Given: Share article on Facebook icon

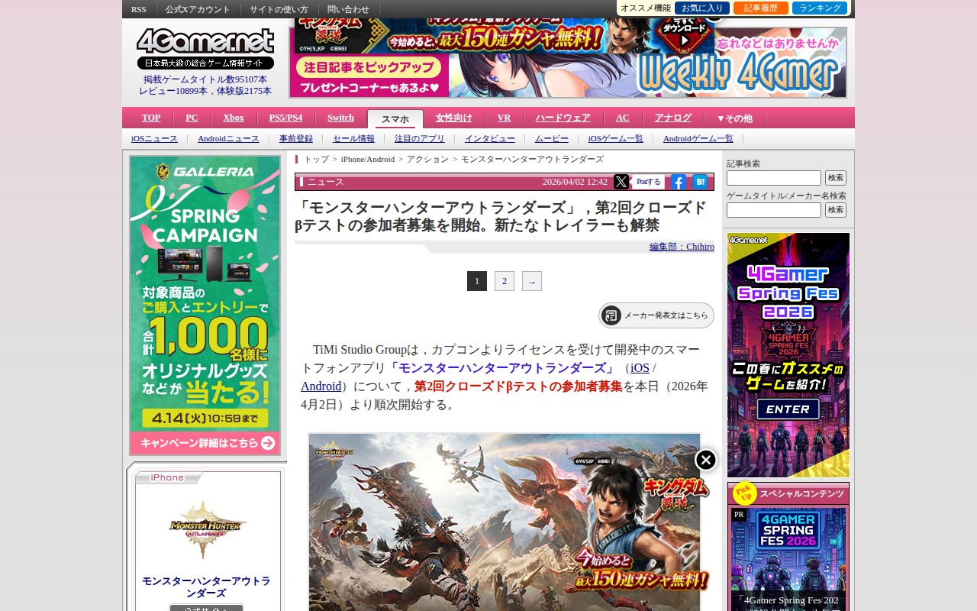Looking at the screenshot, I should coord(678,182).
